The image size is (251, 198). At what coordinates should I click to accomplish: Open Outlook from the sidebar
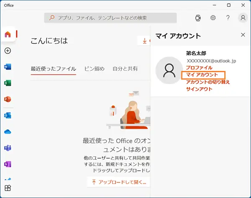pos(8,116)
